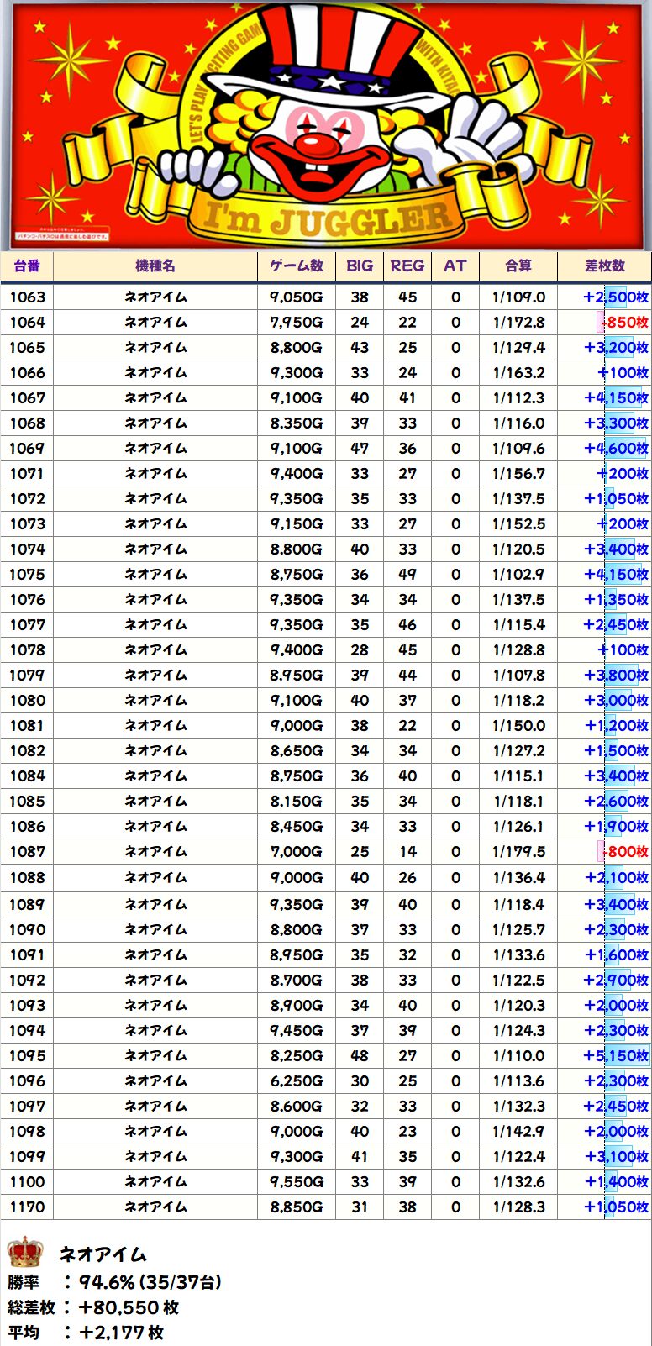
Task: Click the +4,600枚 value for machine 1069
Action: 616,448
